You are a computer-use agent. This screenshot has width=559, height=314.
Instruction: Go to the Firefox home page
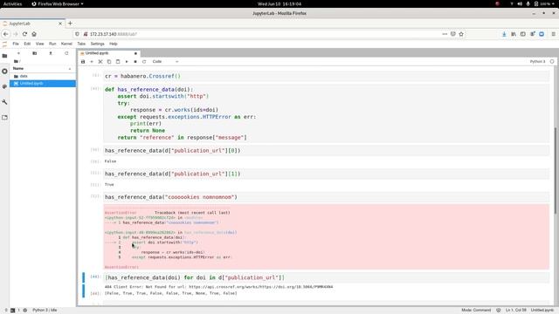[34, 34]
